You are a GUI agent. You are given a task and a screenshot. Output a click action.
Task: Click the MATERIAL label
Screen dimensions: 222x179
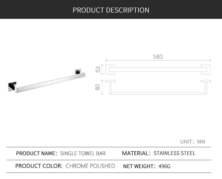tap(136, 153)
